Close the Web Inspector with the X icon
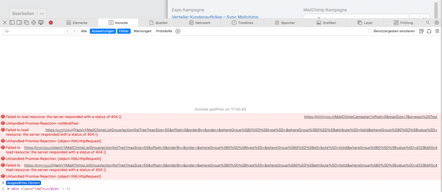Viewport: 442px width, 192px height. pos(5,23)
